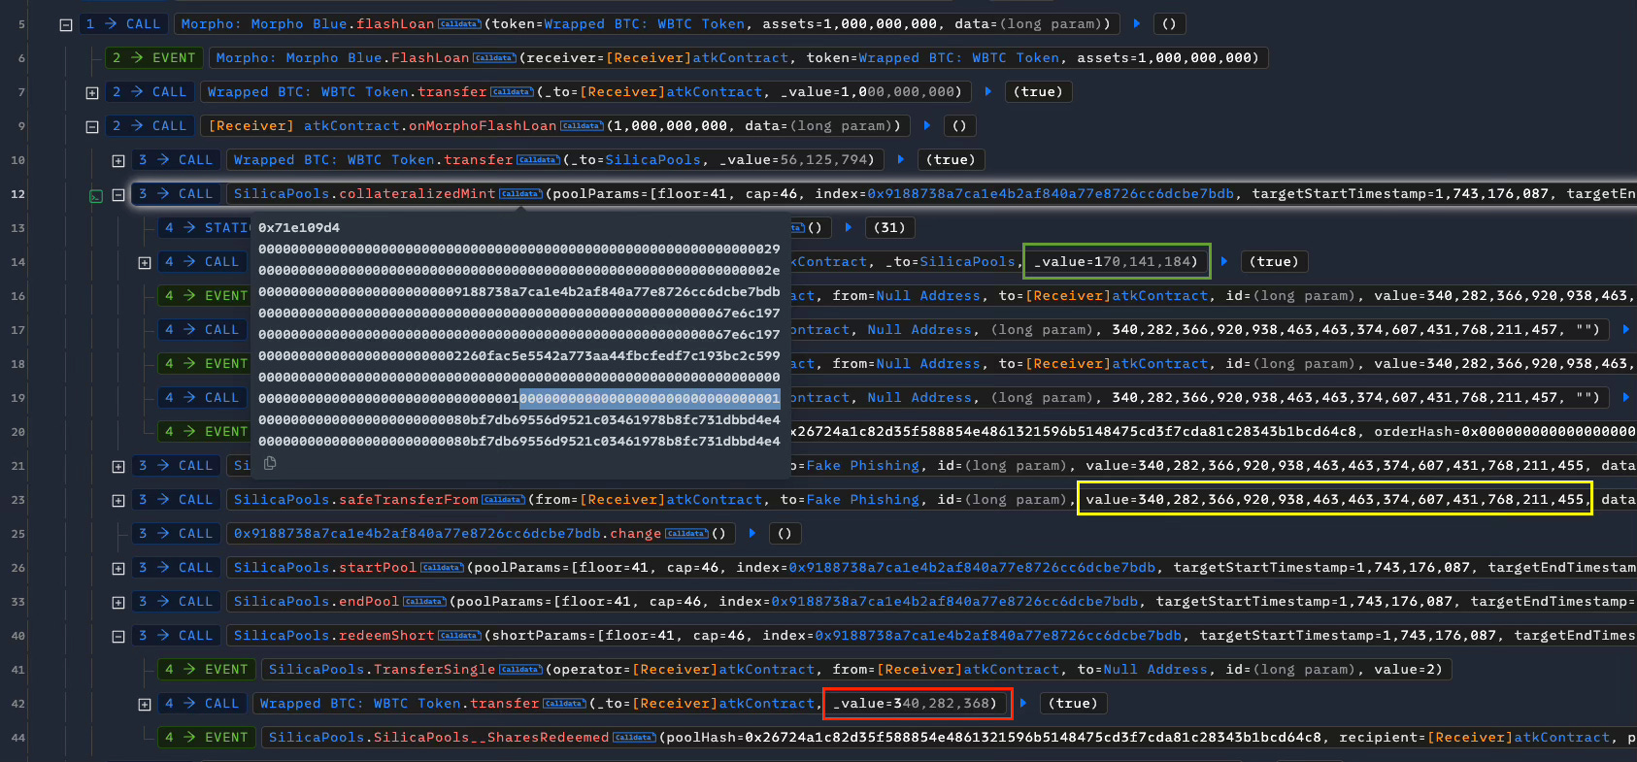
Task: Open the Calldata badge on endPool
Action: [424, 602]
